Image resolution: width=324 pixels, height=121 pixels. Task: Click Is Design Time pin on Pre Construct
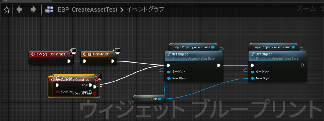pyautogui.click(x=94, y=94)
